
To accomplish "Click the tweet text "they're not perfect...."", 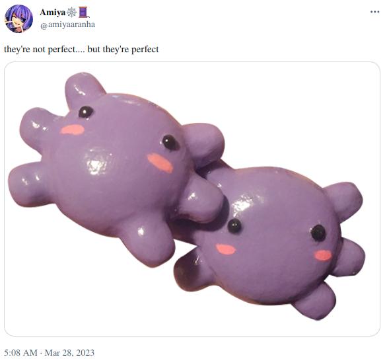I will pos(44,49).
